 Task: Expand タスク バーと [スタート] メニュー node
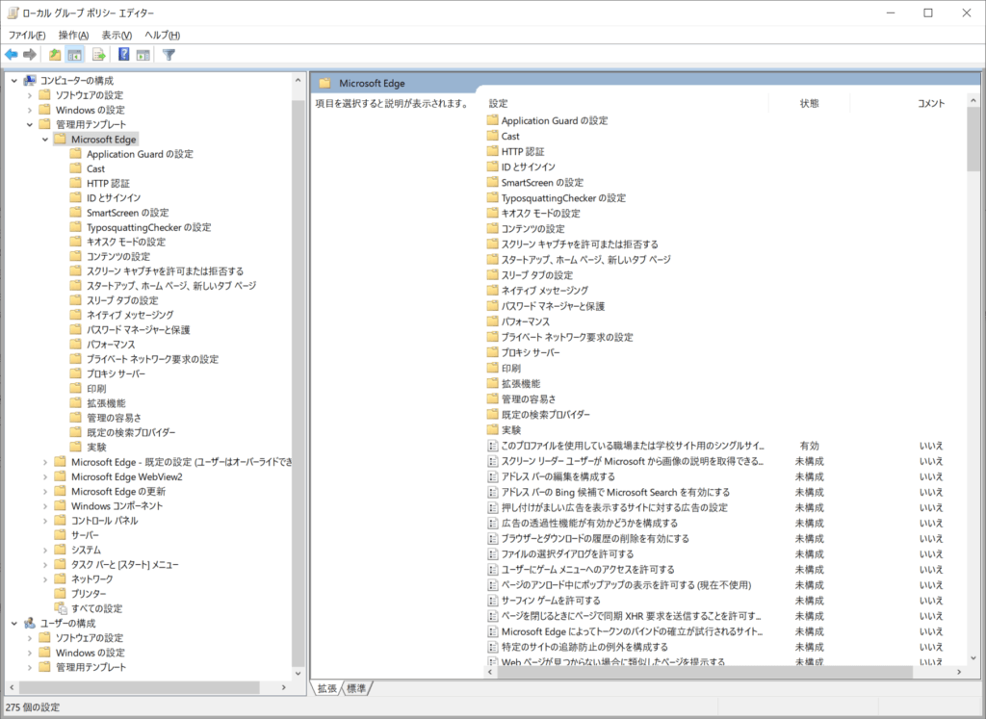click(x=44, y=564)
